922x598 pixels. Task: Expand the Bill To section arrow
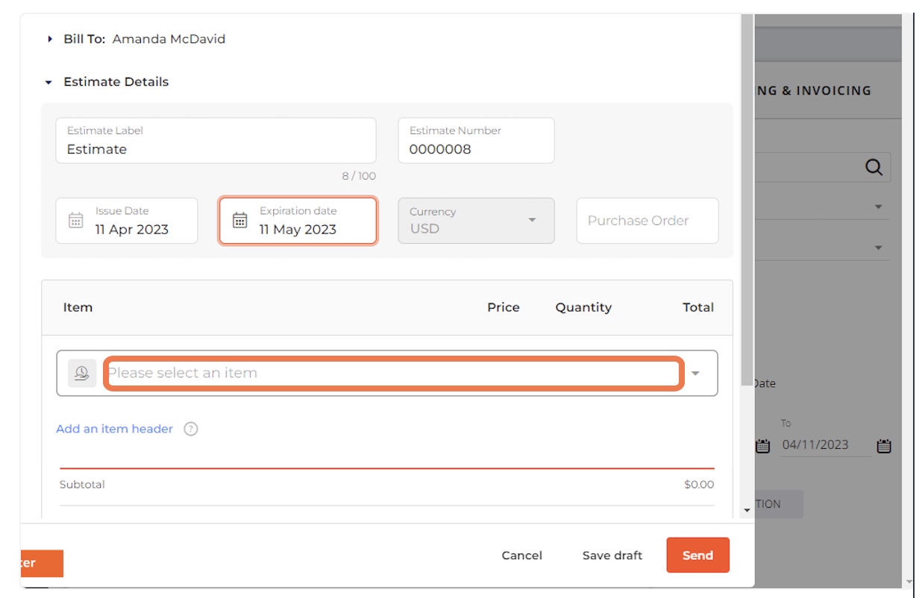[49, 39]
